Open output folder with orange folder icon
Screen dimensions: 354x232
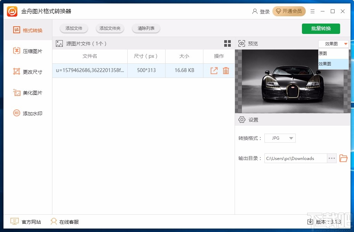point(343,158)
